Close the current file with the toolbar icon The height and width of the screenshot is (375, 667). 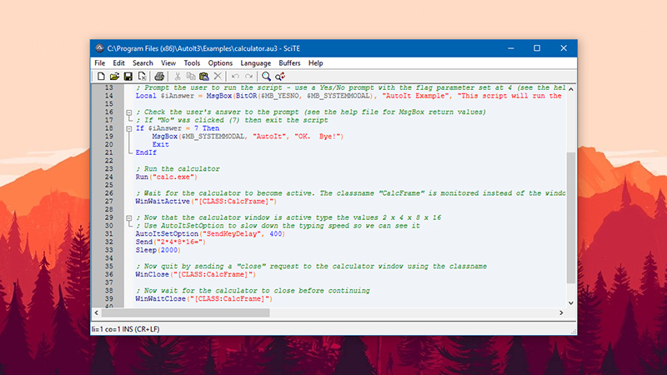pos(142,77)
